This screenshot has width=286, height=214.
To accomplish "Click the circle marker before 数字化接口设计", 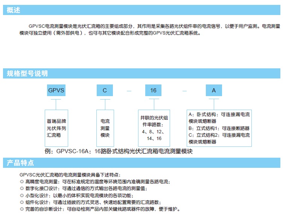I will tap(22, 188).
